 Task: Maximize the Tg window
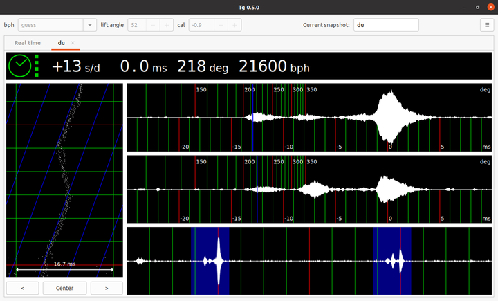pyautogui.click(x=477, y=8)
